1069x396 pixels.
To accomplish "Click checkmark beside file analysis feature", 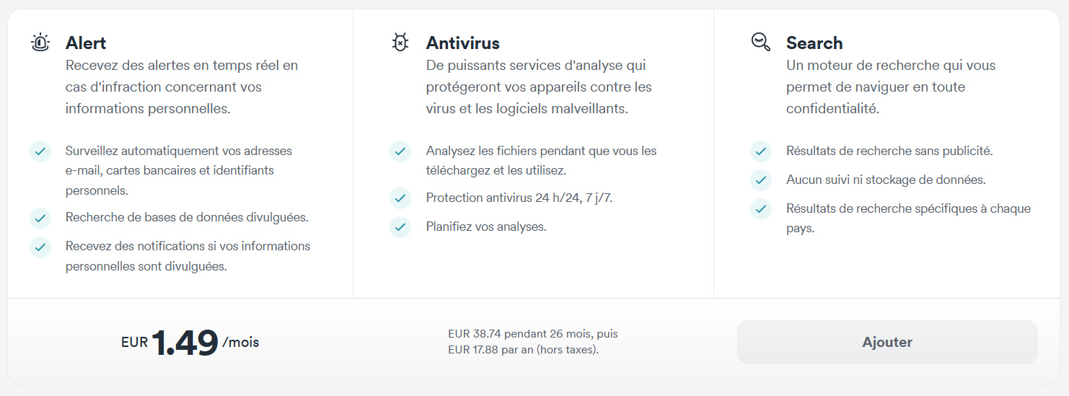I will tap(400, 151).
